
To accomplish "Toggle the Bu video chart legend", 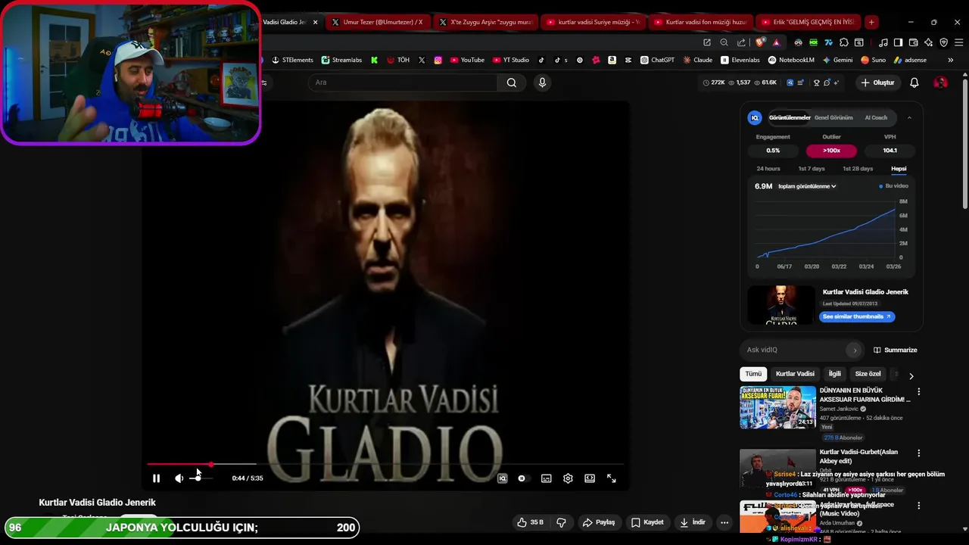I will coord(894,186).
